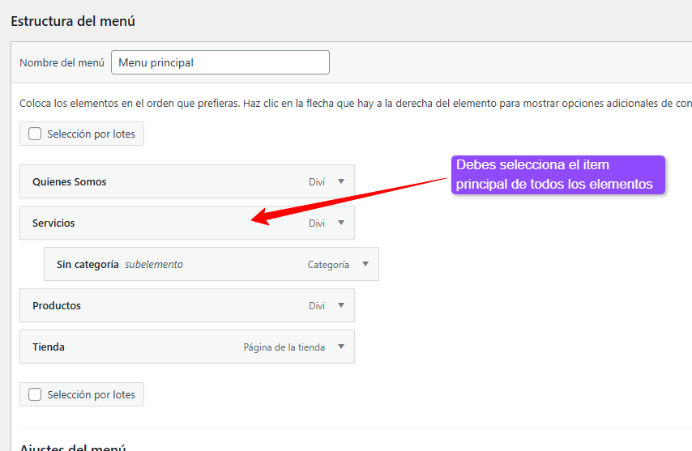The height and width of the screenshot is (451, 692).
Task: Click the Nombre del menú text field
Action: (220, 62)
